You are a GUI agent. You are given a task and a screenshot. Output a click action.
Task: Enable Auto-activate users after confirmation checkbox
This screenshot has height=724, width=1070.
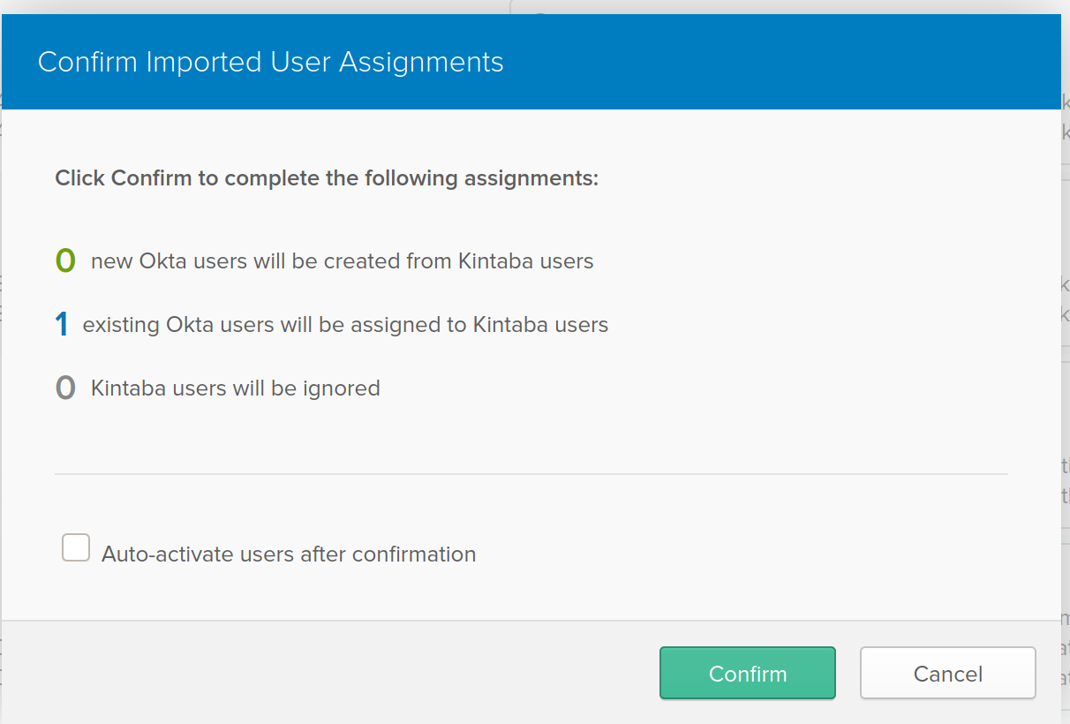coord(76,547)
